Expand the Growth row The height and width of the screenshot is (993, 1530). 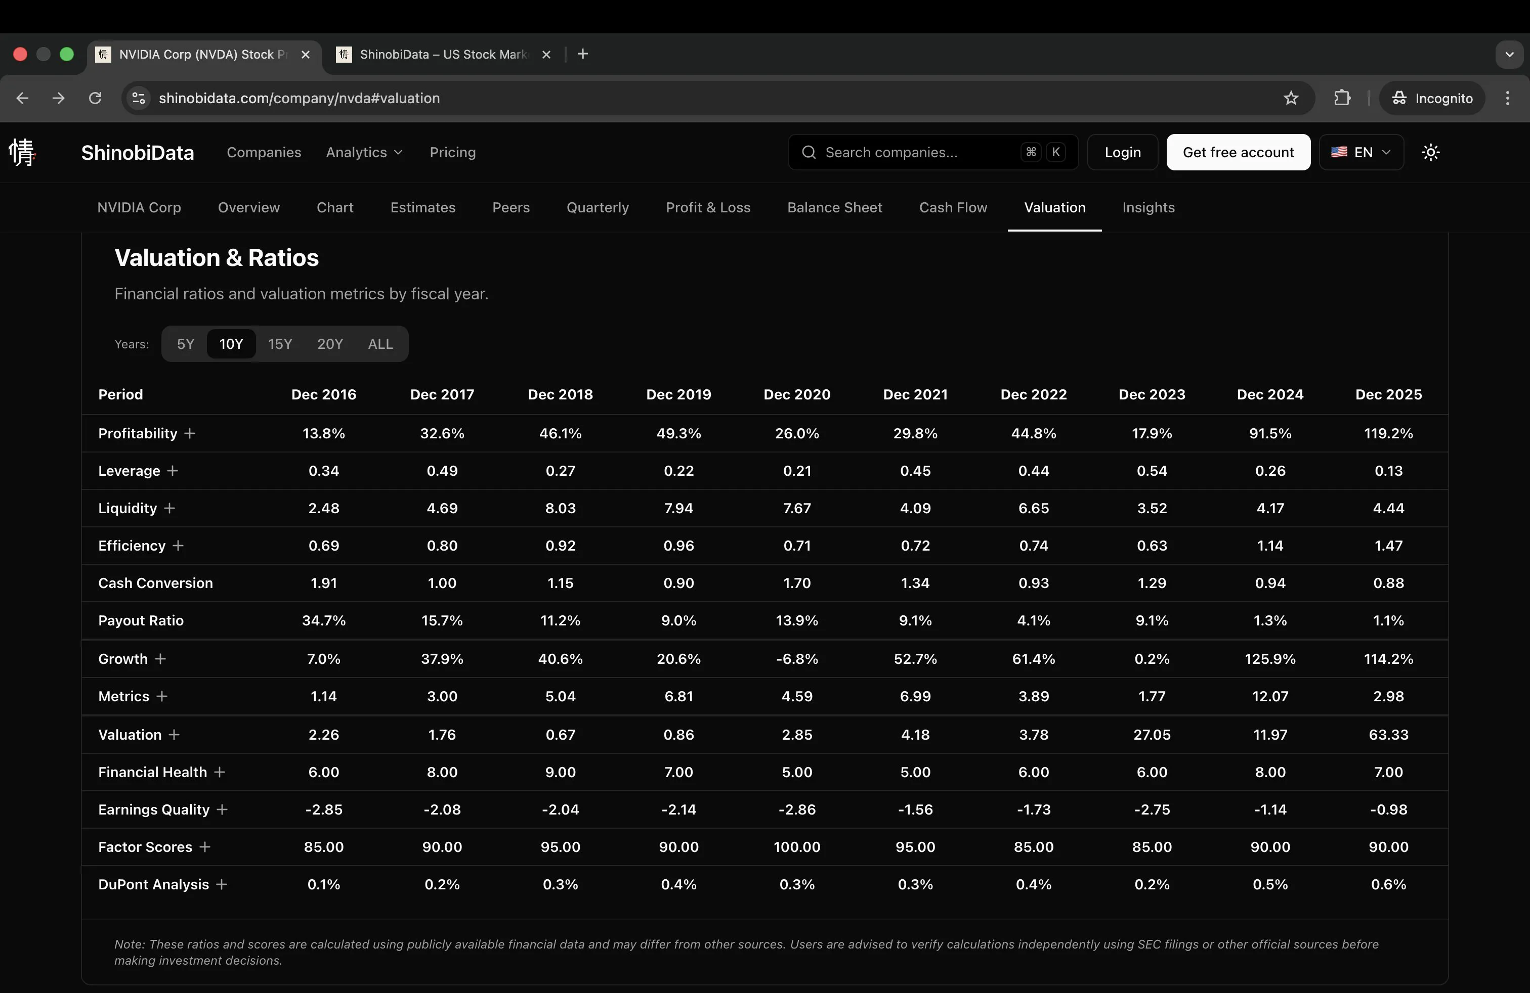[160, 659]
